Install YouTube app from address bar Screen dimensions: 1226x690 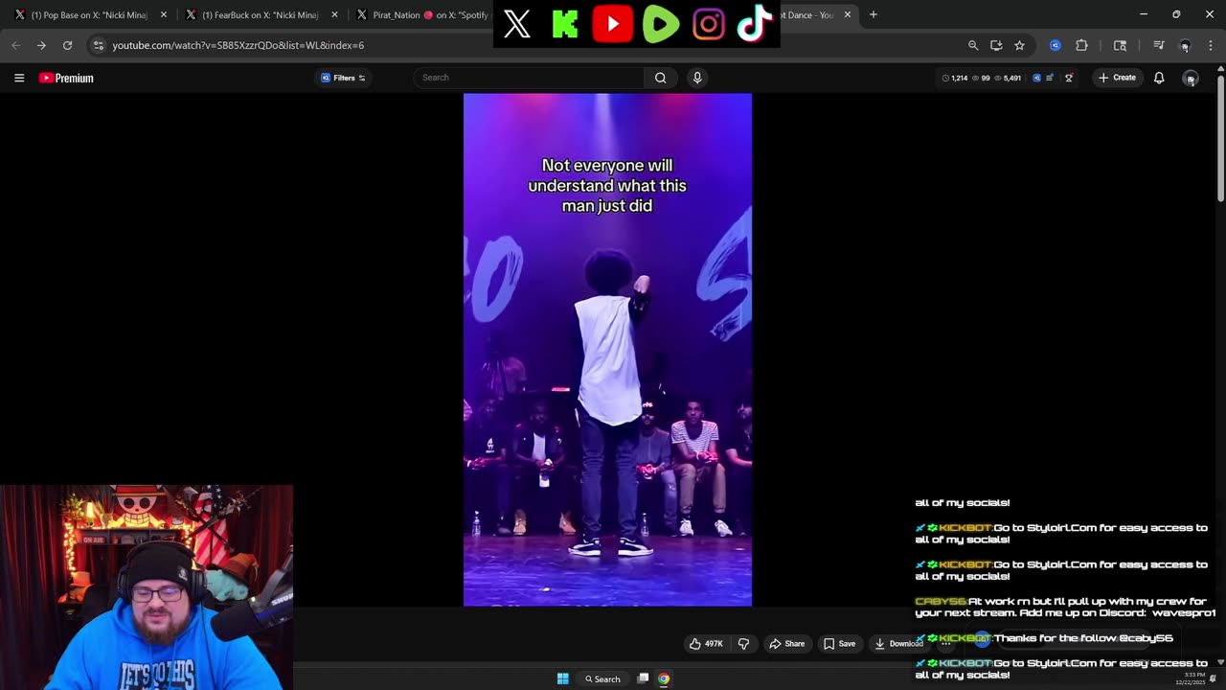(x=996, y=45)
